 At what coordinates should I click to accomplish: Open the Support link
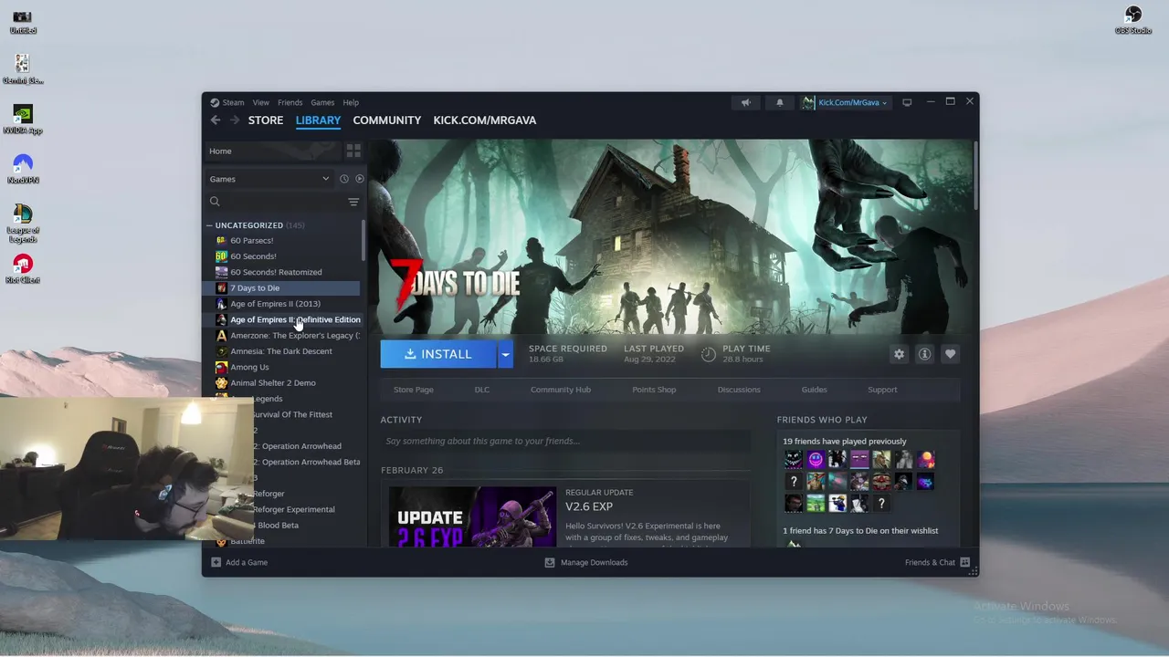(x=882, y=390)
